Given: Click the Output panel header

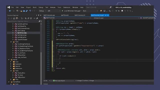Looking at the screenshot, I should pos(45,84).
